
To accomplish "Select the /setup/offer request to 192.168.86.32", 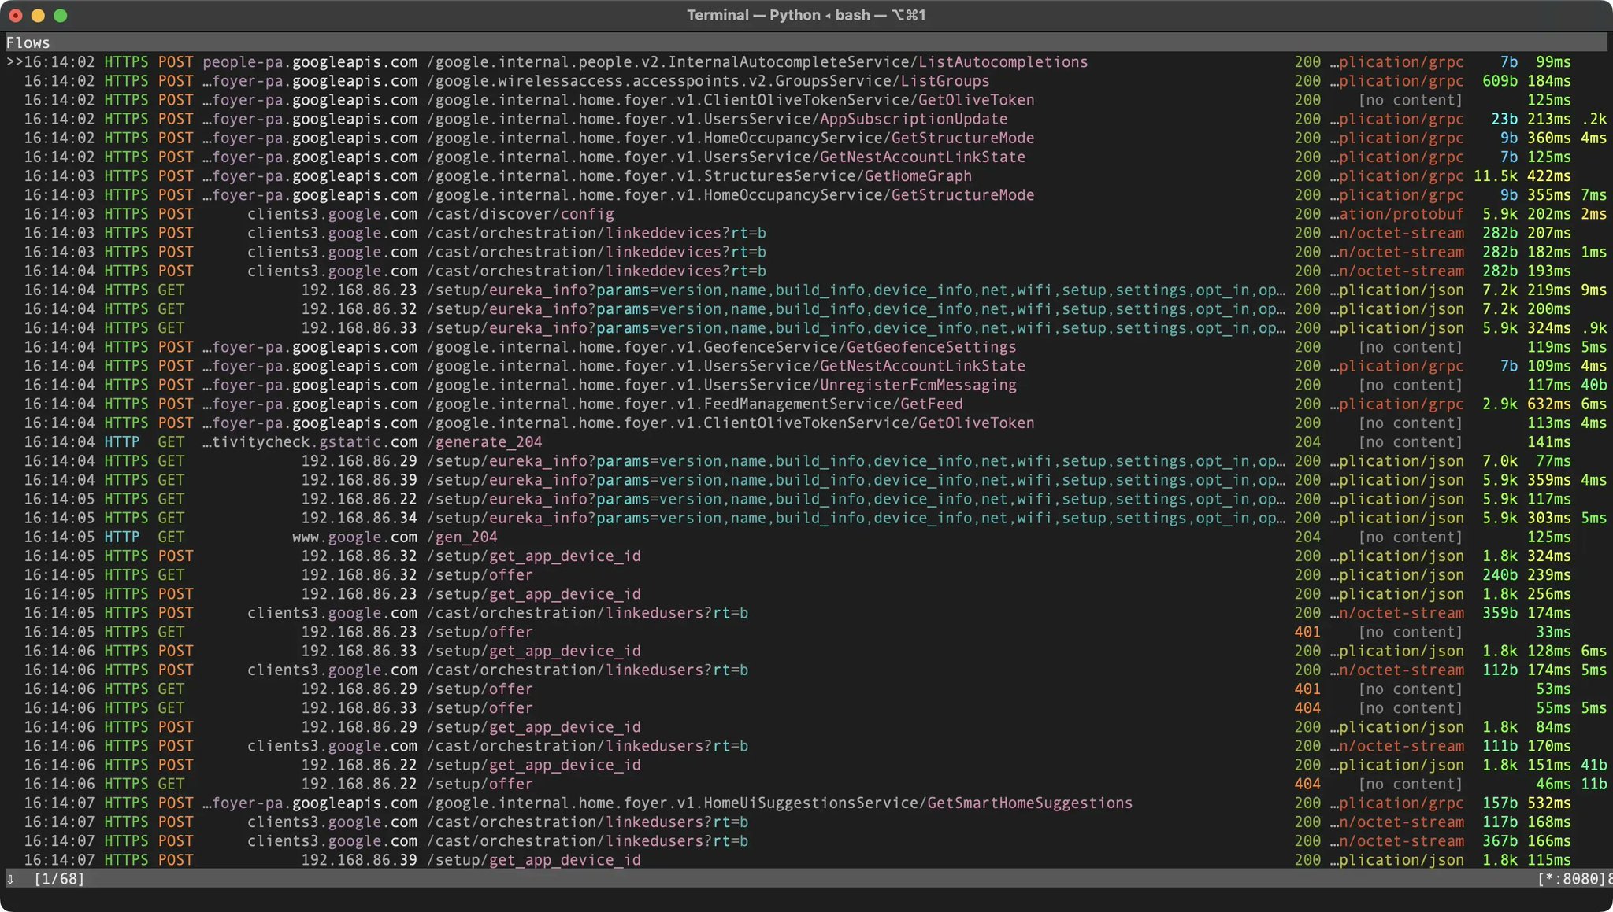I will click(x=806, y=575).
